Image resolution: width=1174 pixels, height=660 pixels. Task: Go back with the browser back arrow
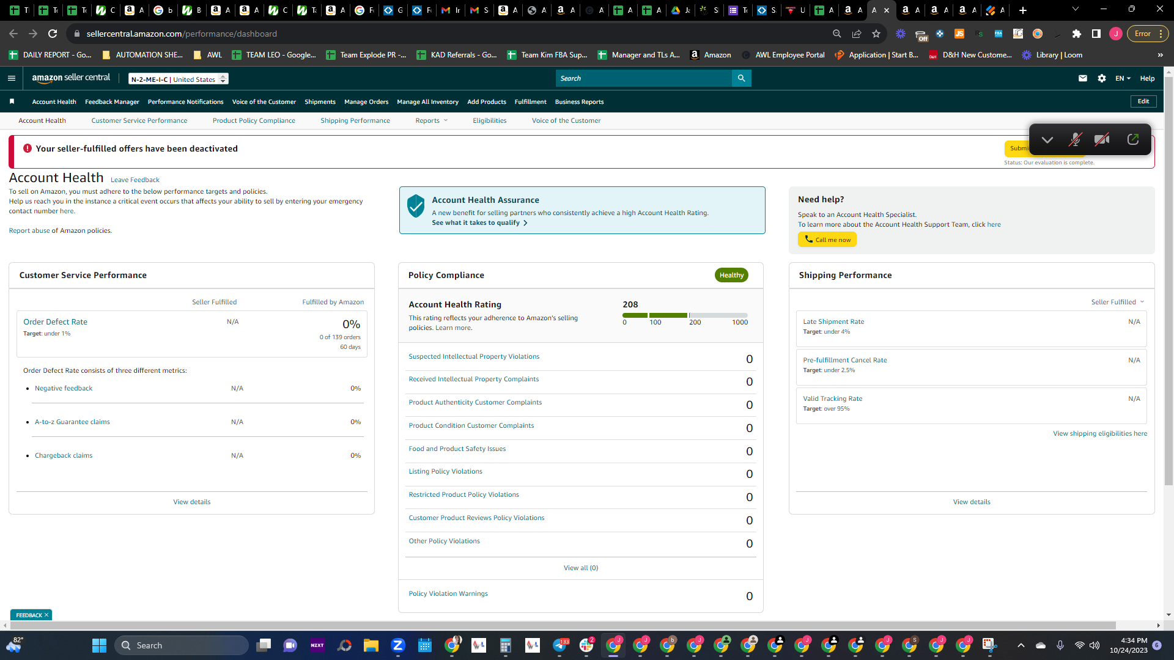pyautogui.click(x=13, y=34)
